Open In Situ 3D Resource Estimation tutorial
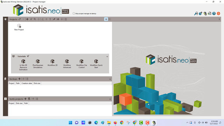The image size is (224, 126). click(x=23, y=65)
